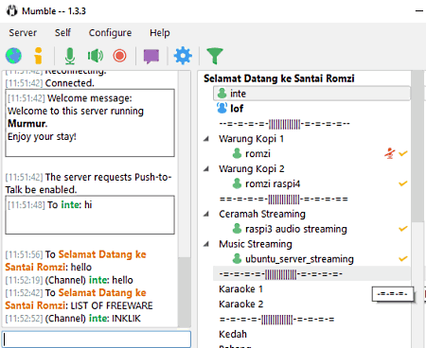Viewport: 426px width, 348px height.
Task: Show server information icon
Action: tap(38, 56)
